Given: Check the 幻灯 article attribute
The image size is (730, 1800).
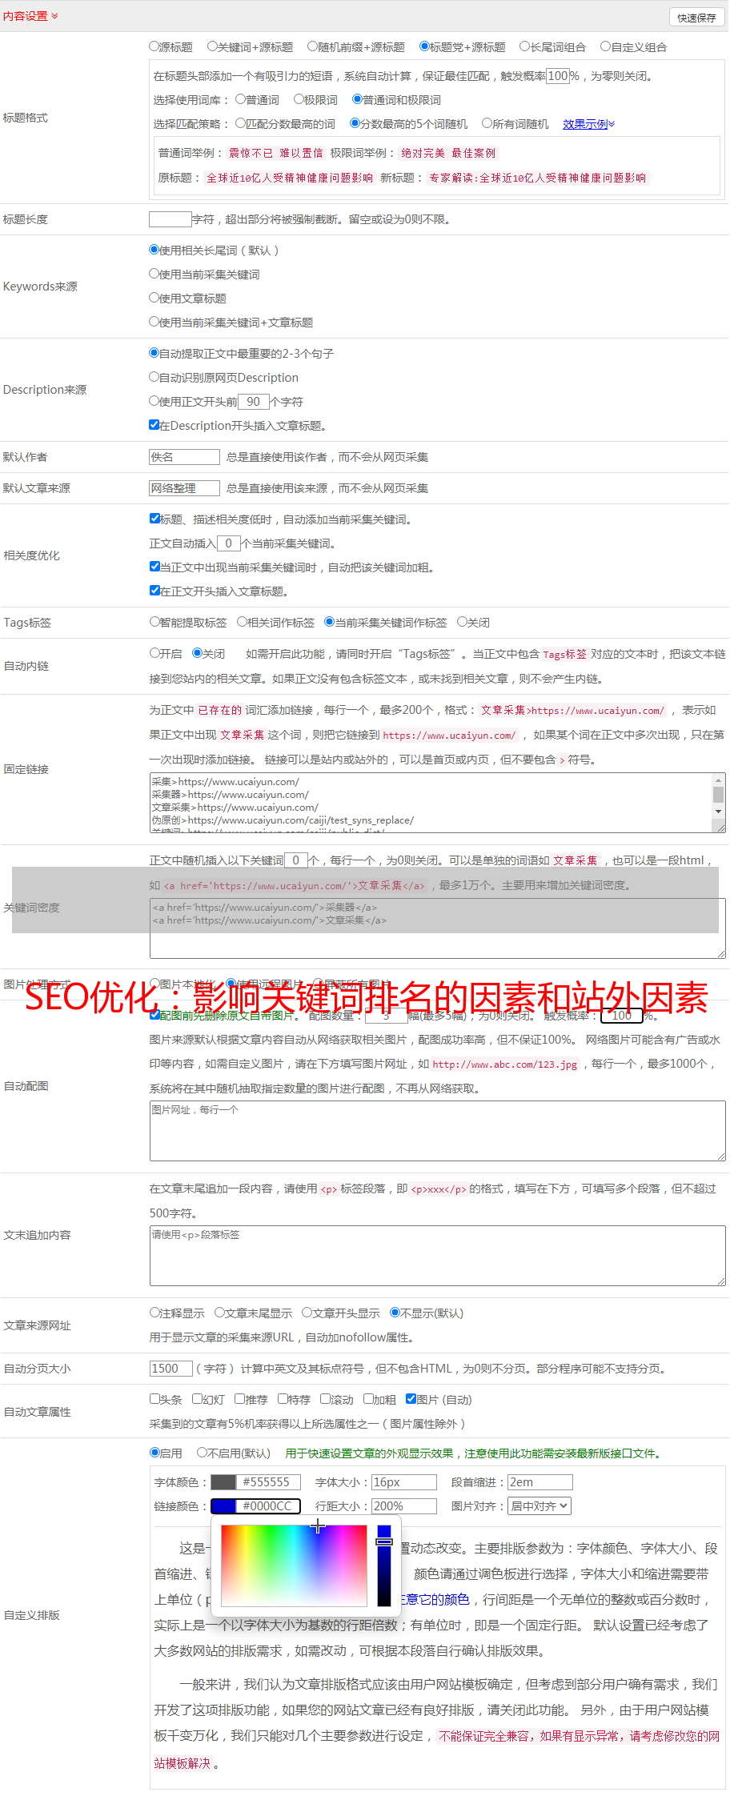Looking at the screenshot, I should pyautogui.click(x=198, y=1399).
